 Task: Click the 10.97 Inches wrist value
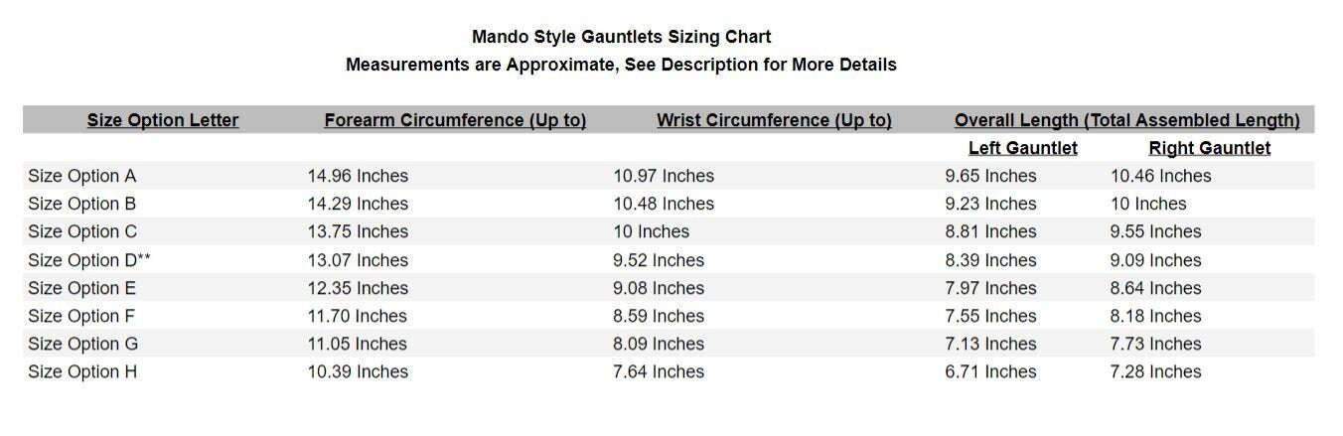click(664, 176)
